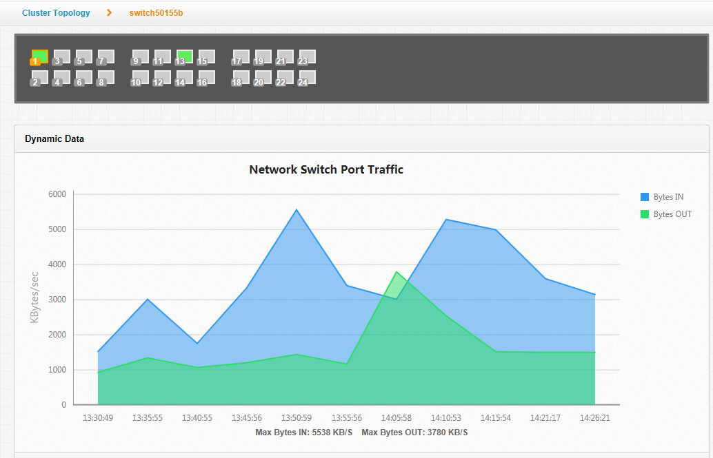Click the KBytes/sec axis title
Viewport: 713px width, 458px height.
[x=34, y=298]
